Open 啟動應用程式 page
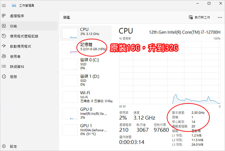This screenshot has width=225, height=151. (x=29, y=46)
